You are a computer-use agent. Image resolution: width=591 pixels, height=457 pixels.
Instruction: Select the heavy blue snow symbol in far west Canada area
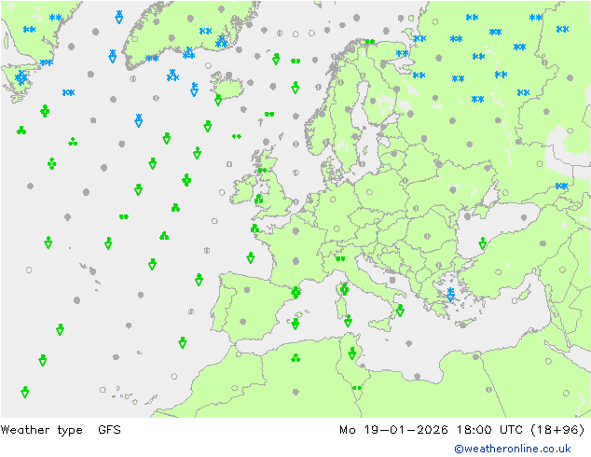(21, 77)
